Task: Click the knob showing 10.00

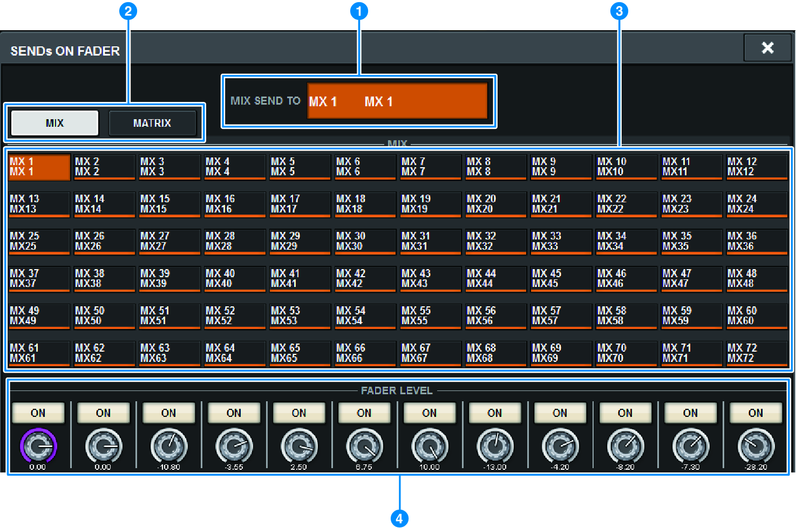Action: (430, 447)
